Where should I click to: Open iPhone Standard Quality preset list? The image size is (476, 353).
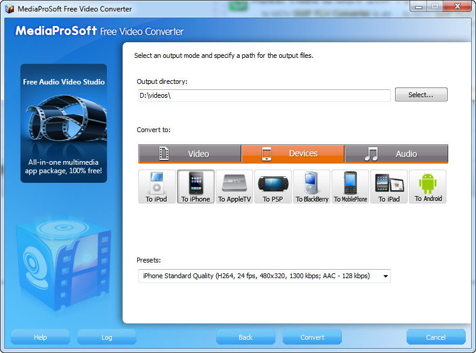coord(265,276)
